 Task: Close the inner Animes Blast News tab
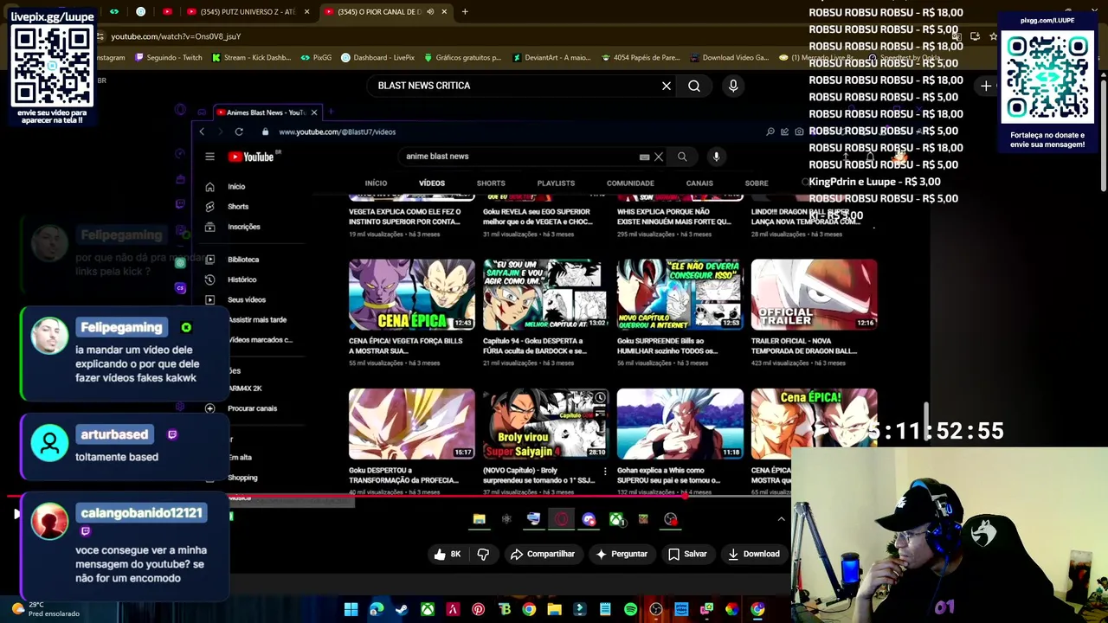(314, 112)
